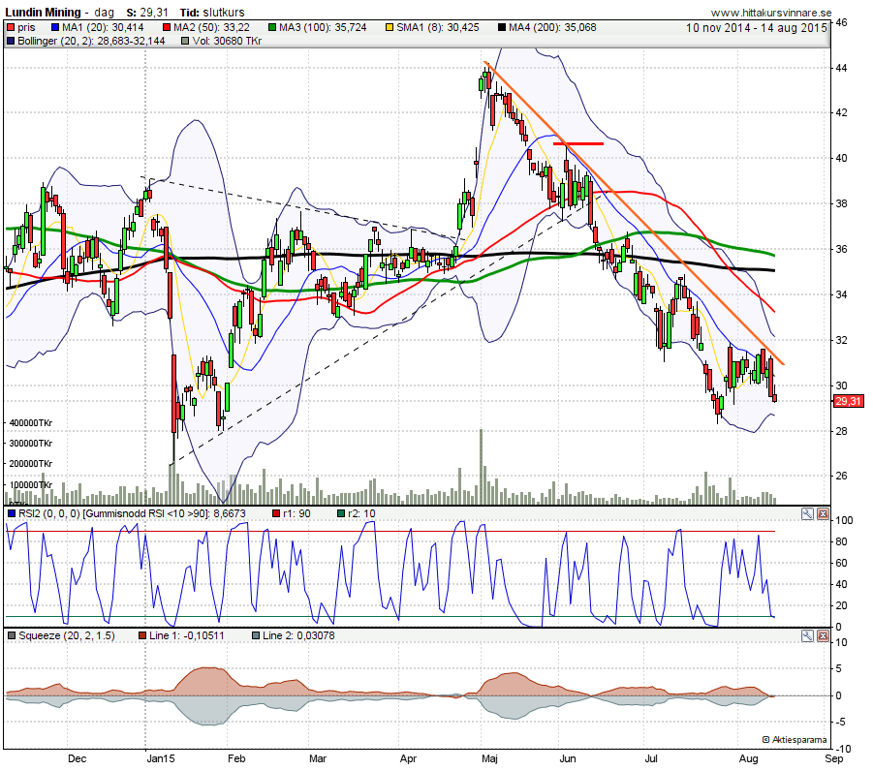Screen dimensions: 873x771
Task: Click the date range '10 nov 2014 - 14 aug 2015'
Action: point(756,28)
